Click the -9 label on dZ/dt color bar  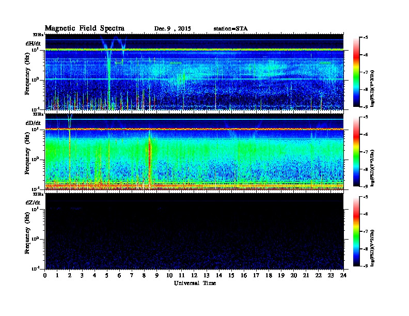click(x=366, y=266)
